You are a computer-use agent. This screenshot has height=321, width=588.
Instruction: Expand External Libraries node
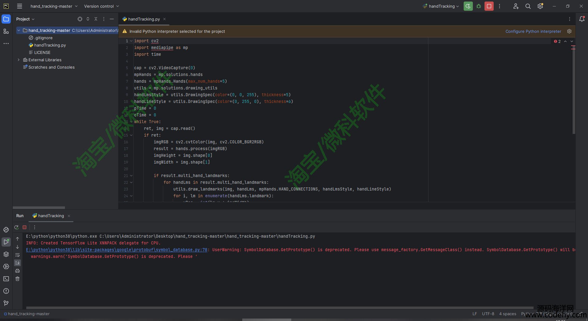pyautogui.click(x=19, y=60)
